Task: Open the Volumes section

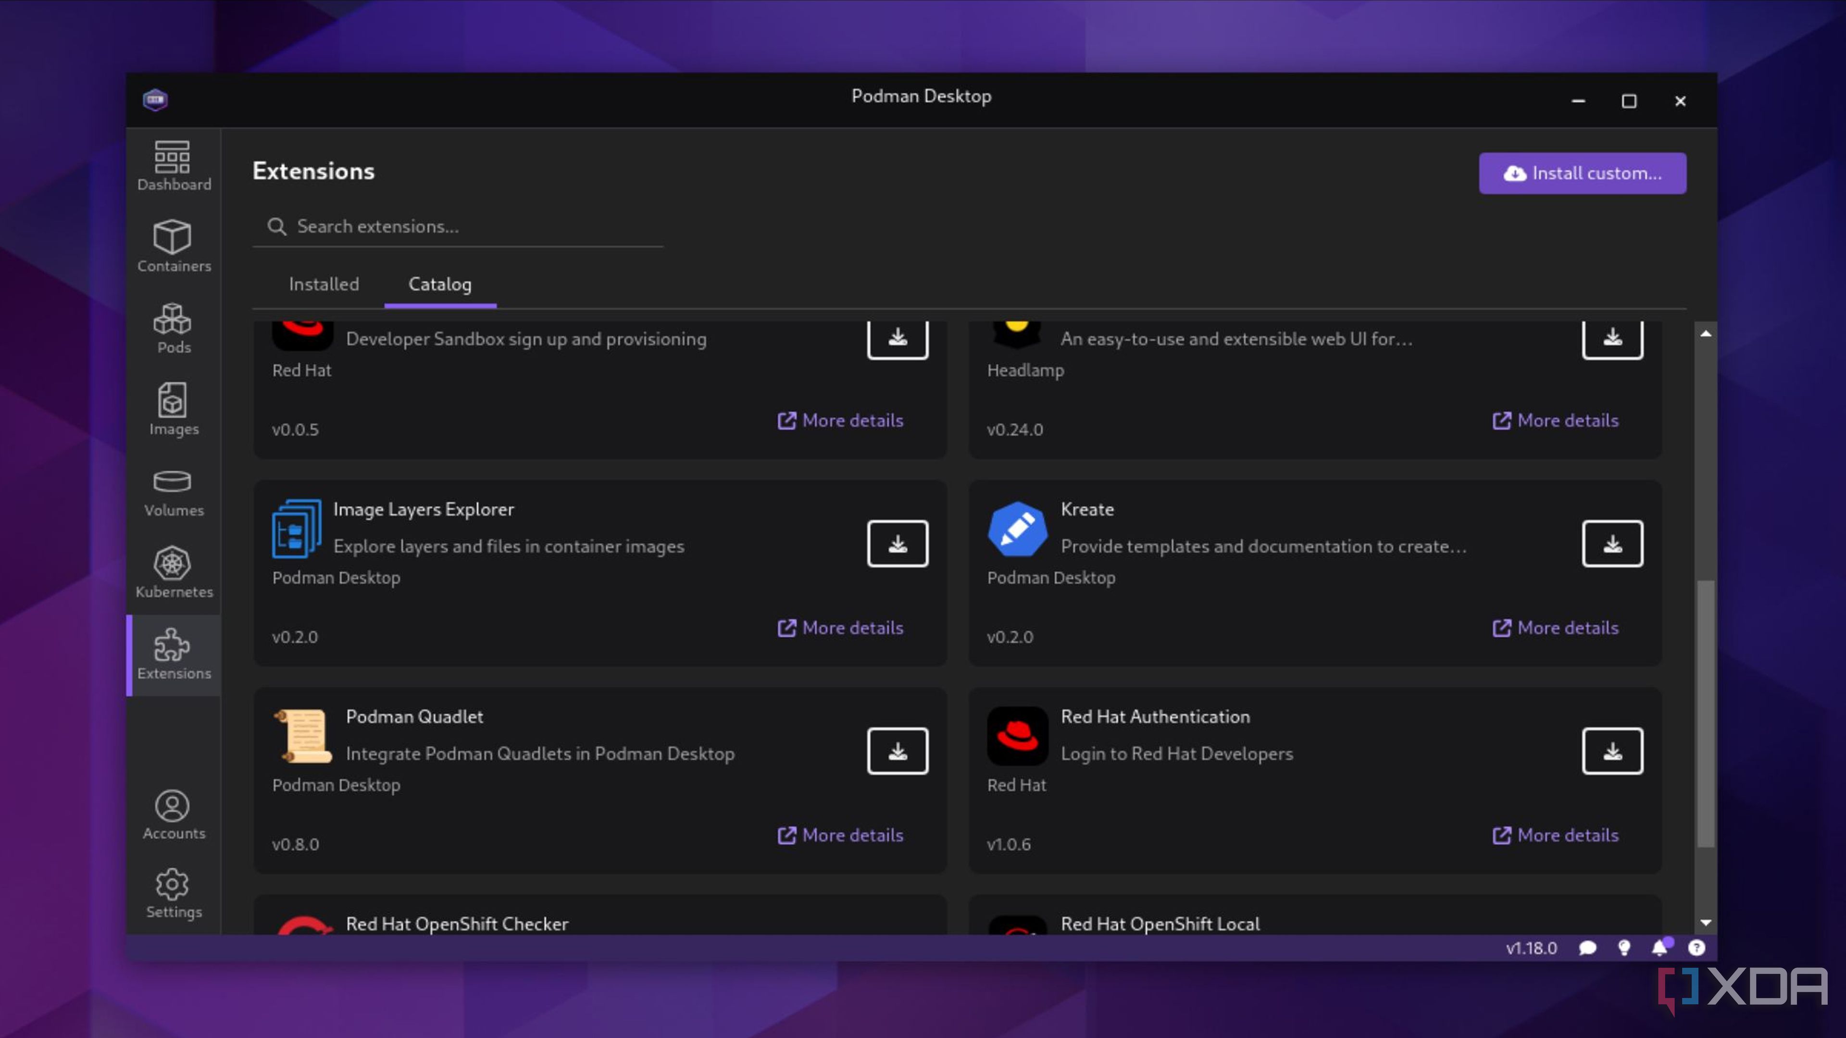Action: click(x=174, y=492)
